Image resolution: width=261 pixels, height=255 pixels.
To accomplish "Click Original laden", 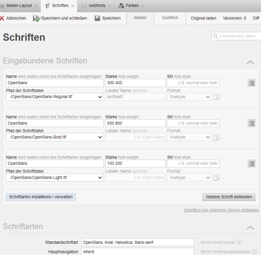I will point(204,18).
